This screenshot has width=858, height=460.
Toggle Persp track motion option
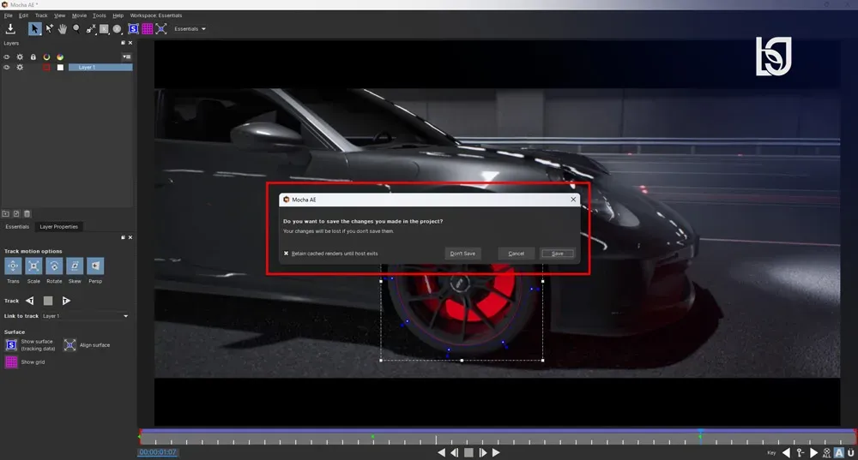[95, 266]
